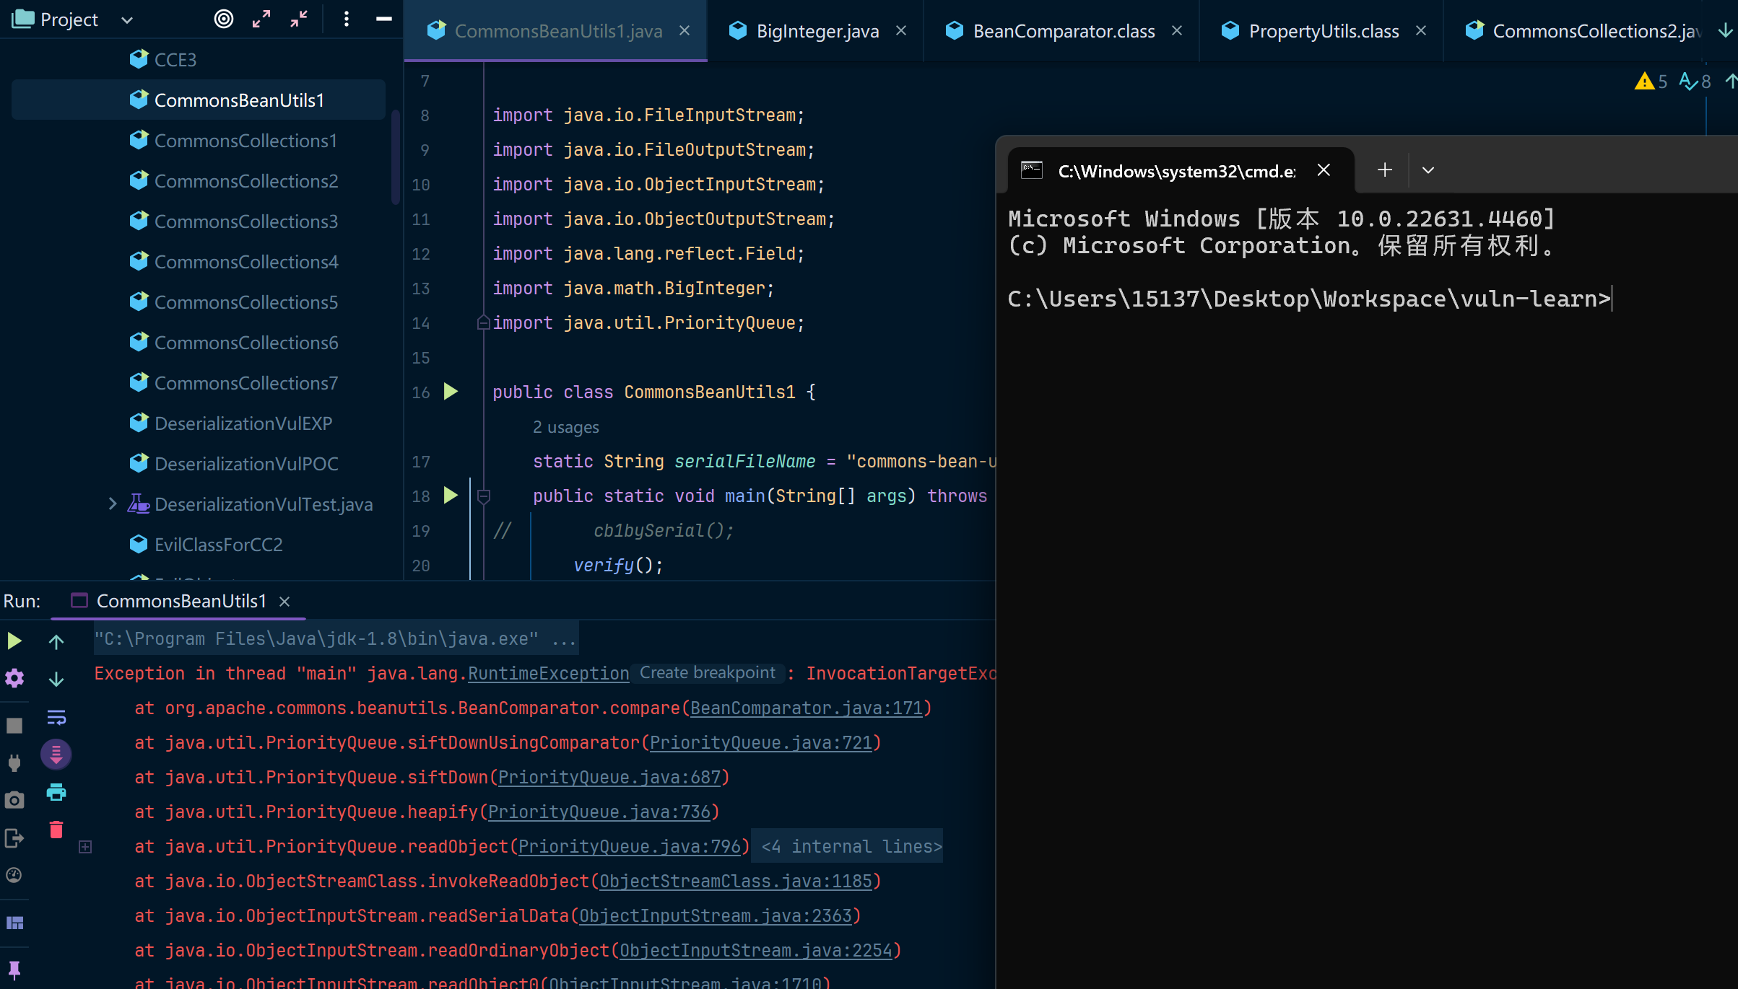Screen dimensions: 1738x989
Task: Click the typo indicator showing 8
Action: pyautogui.click(x=1695, y=81)
